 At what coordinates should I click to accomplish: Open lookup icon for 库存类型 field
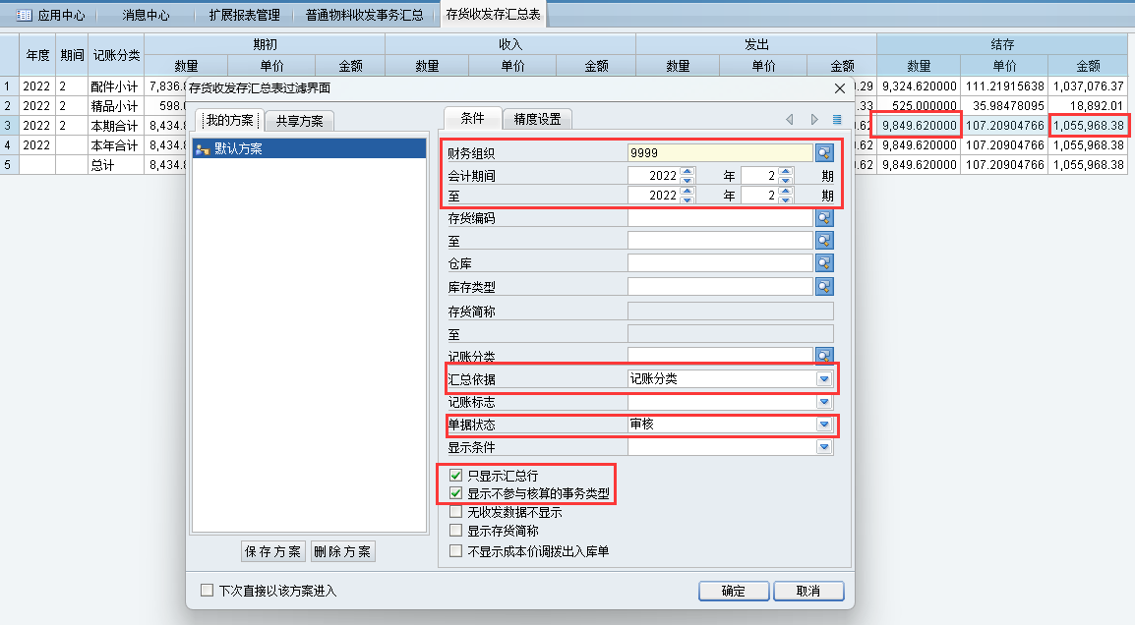click(x=823, y=286)
